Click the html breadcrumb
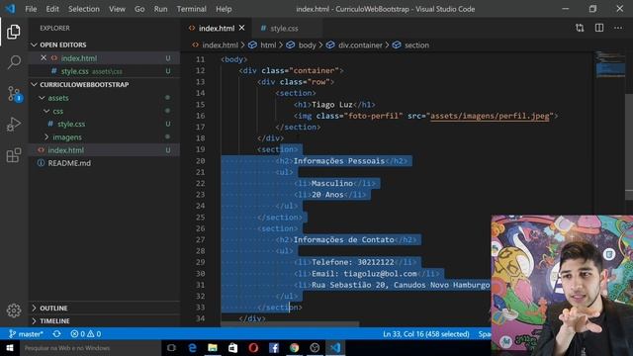This screenshot has height=356, width=633. (x=268, y=45)
